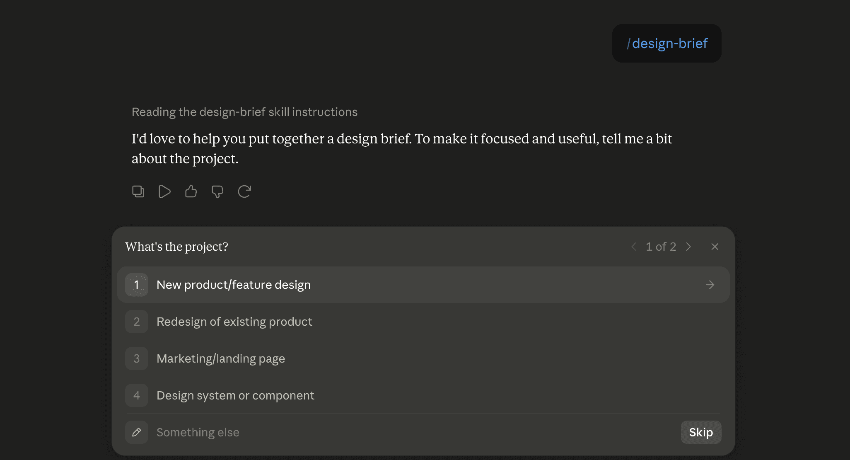850x460 pixels.
Task: Select New product/feature design option
Action: tap(423, 285)
